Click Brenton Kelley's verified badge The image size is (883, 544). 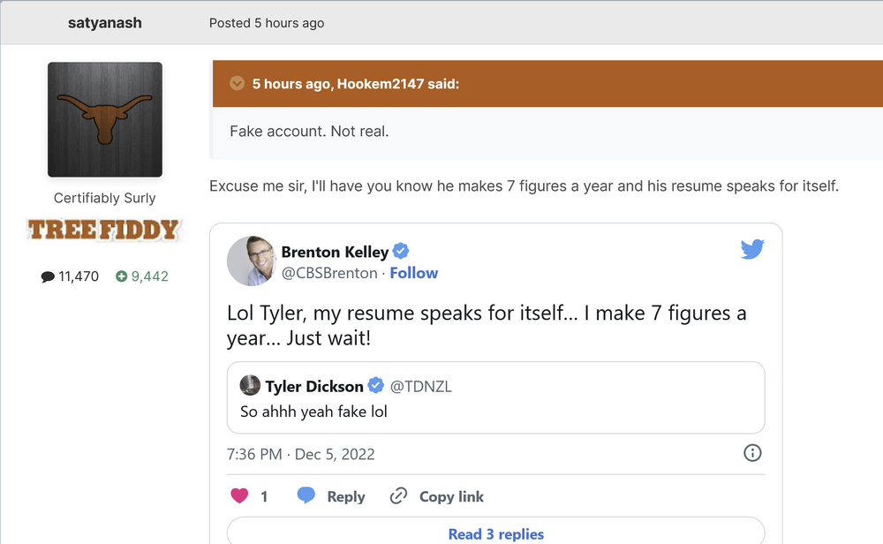coord(401,252)
